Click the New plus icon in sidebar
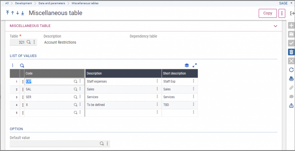 291,25
